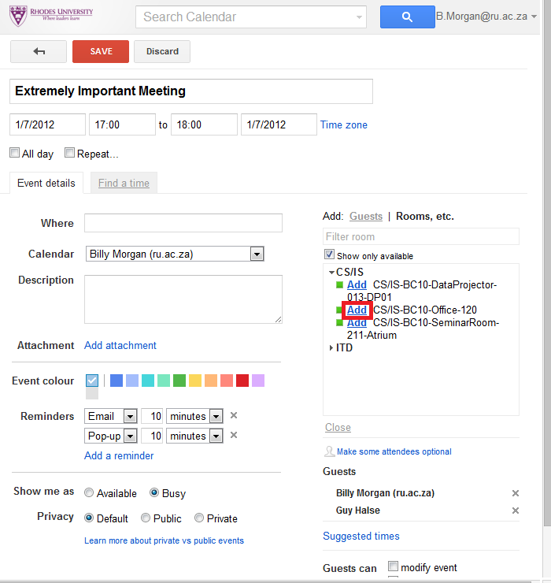551x583 pixels.
Task: Remove the Pop-up reminder with X
Action: [x=234, y=435]
